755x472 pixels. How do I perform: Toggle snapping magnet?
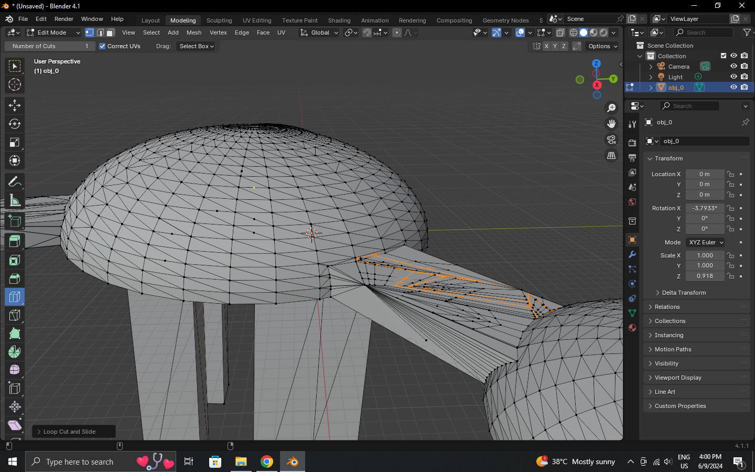click(x=367, y=33)
